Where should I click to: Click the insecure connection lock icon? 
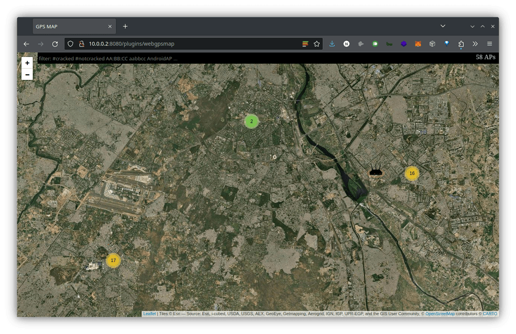(82, 44)
